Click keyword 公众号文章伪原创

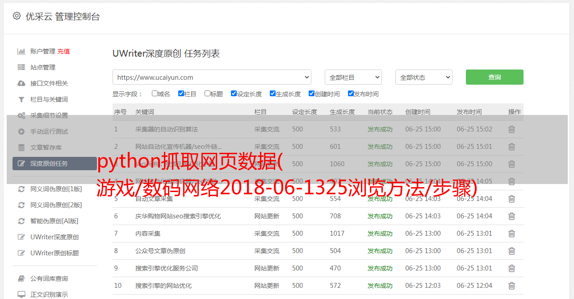(160, 251)
